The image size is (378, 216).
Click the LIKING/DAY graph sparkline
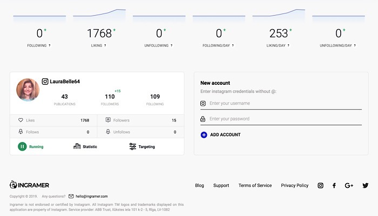click(x=279, y=15)
